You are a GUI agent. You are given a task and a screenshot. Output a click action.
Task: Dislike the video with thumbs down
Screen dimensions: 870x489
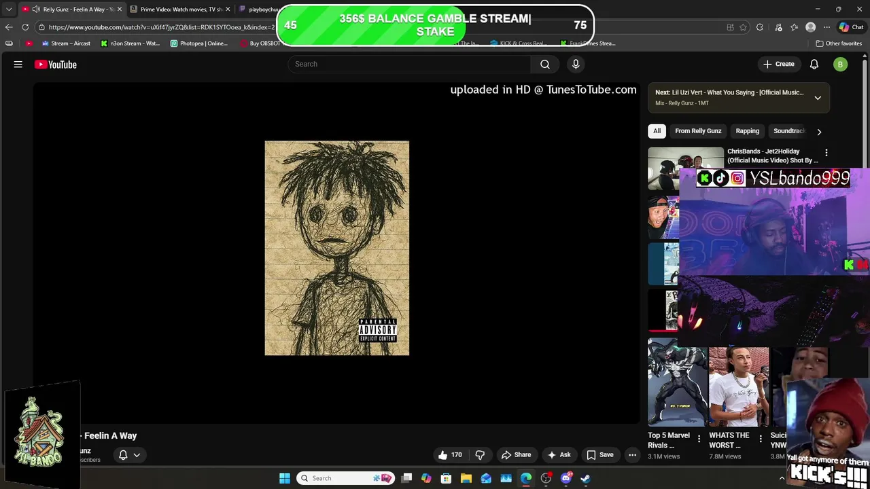click(480, 455)
